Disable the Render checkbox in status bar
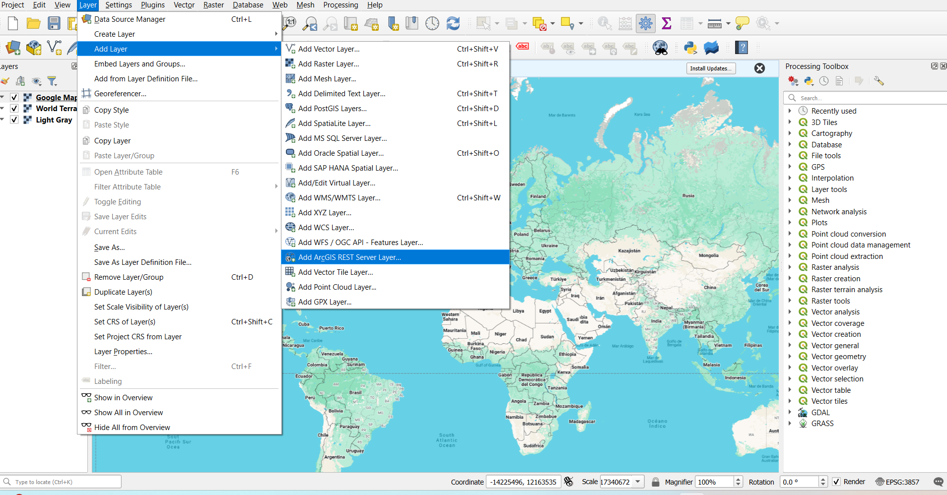 [x=837, y=482]
